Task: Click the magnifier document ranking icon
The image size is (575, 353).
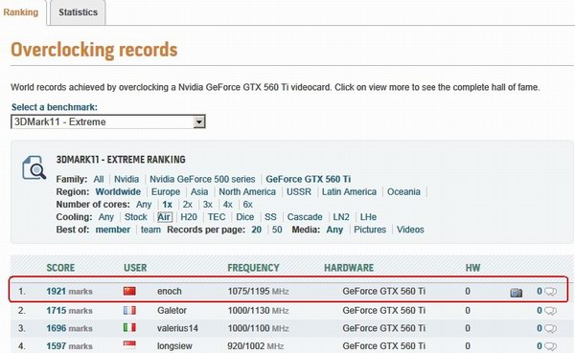Action: (x=34, y=167)
